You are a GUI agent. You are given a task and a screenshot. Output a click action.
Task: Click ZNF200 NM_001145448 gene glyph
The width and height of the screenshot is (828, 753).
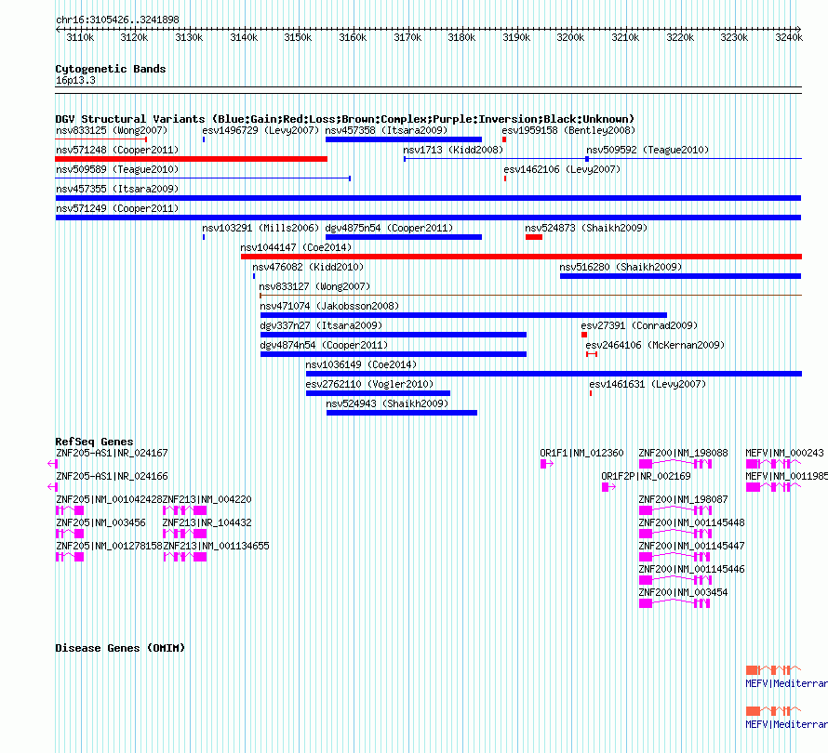[675, 534]
